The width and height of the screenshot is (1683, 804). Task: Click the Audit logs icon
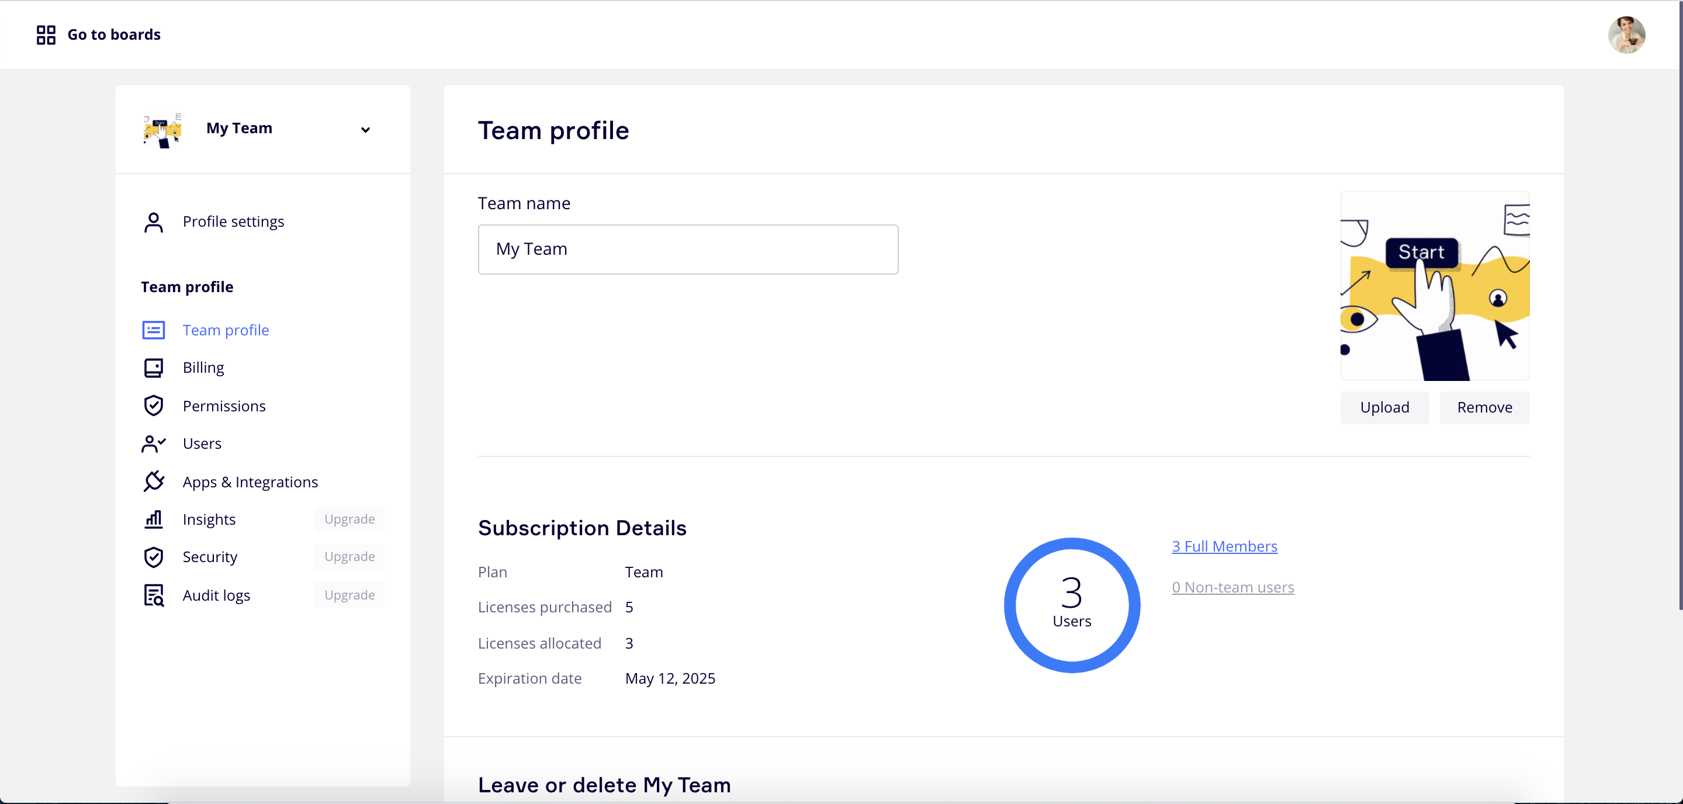point(154,595)
